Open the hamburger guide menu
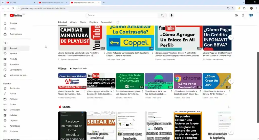Viewport: 259px width, 140px height. click(x=5, y=15)
